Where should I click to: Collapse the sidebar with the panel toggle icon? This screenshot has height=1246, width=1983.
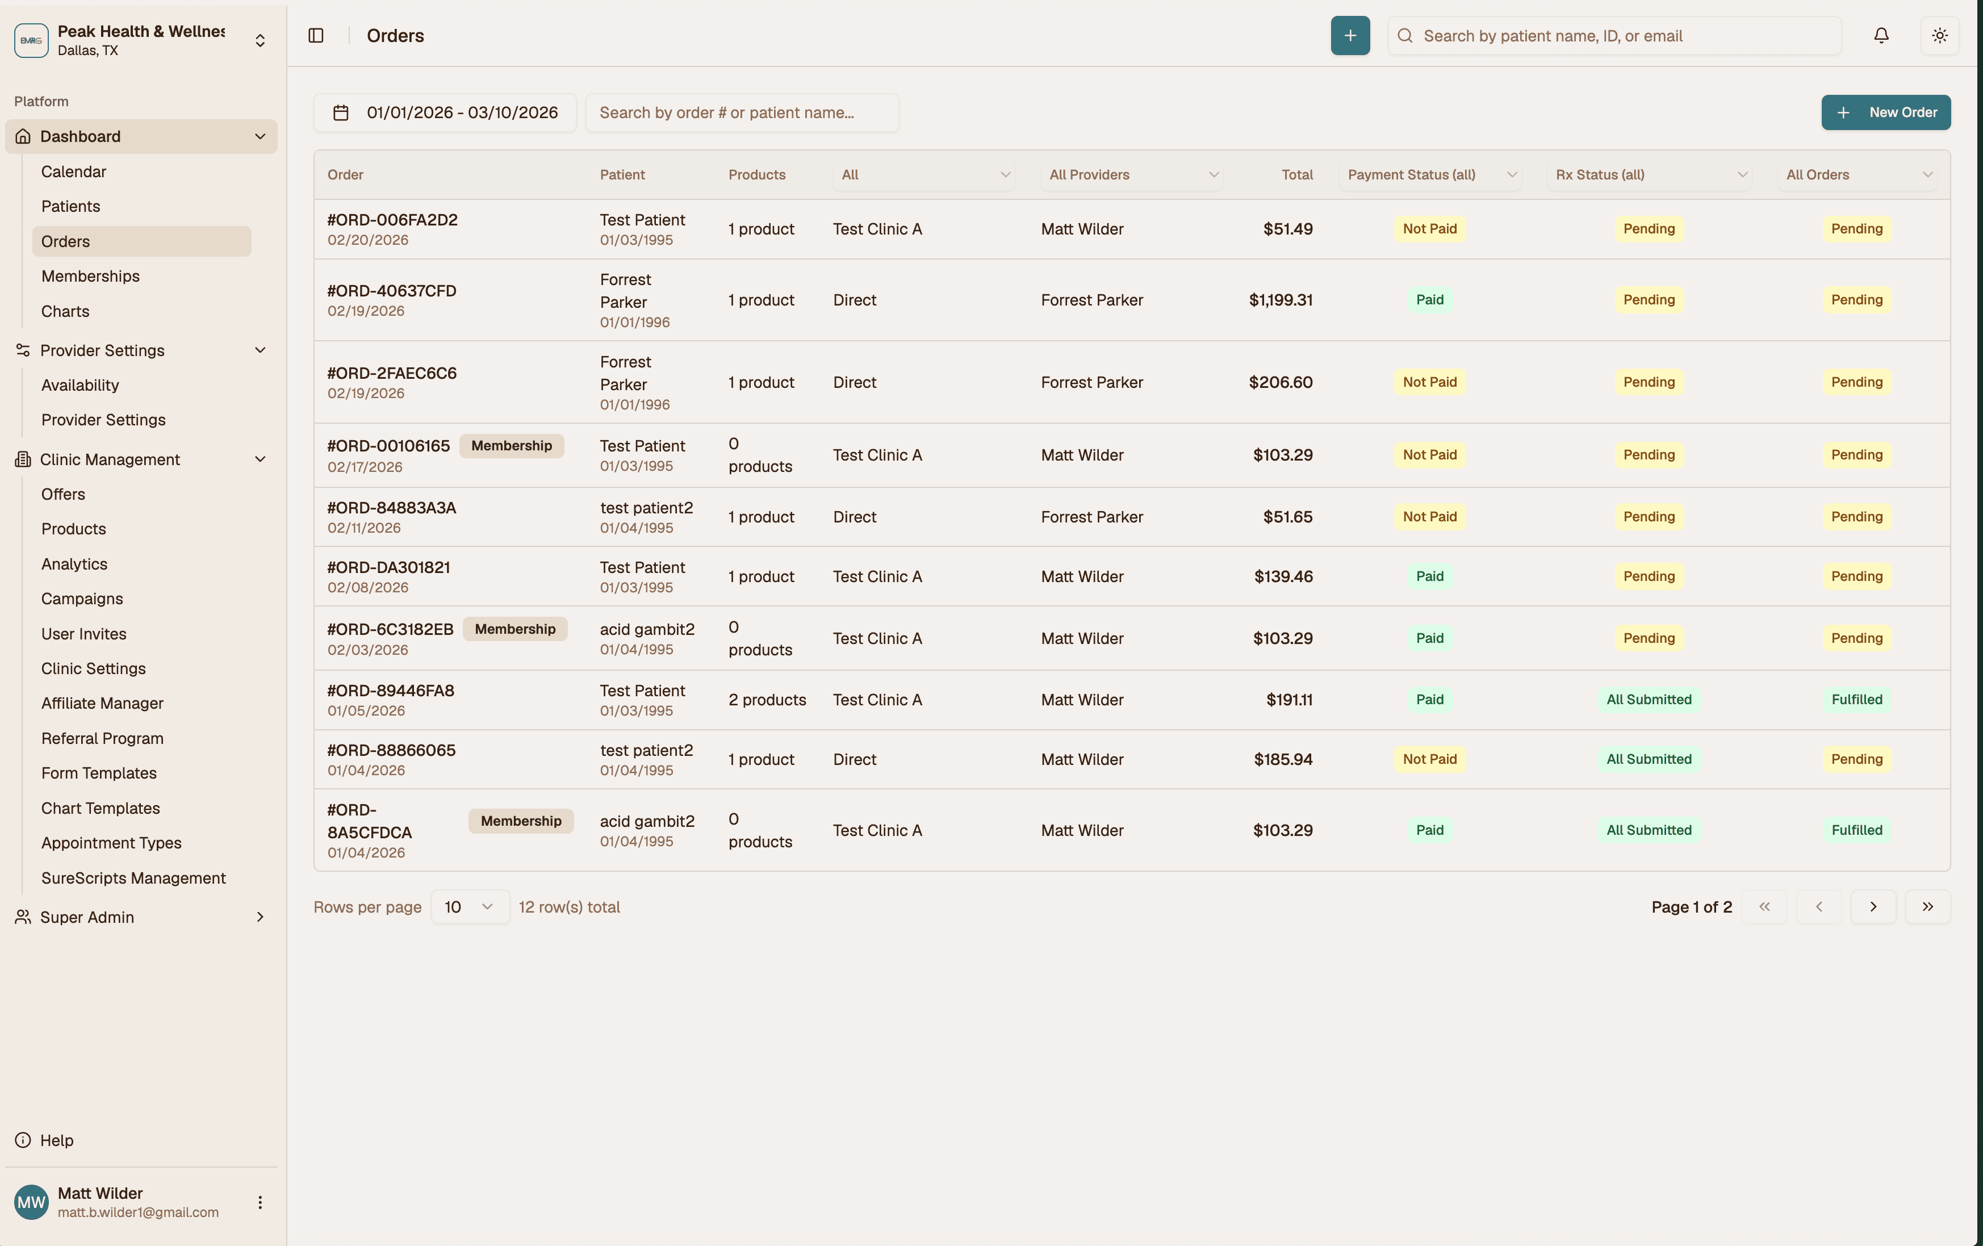coord(315,35)
